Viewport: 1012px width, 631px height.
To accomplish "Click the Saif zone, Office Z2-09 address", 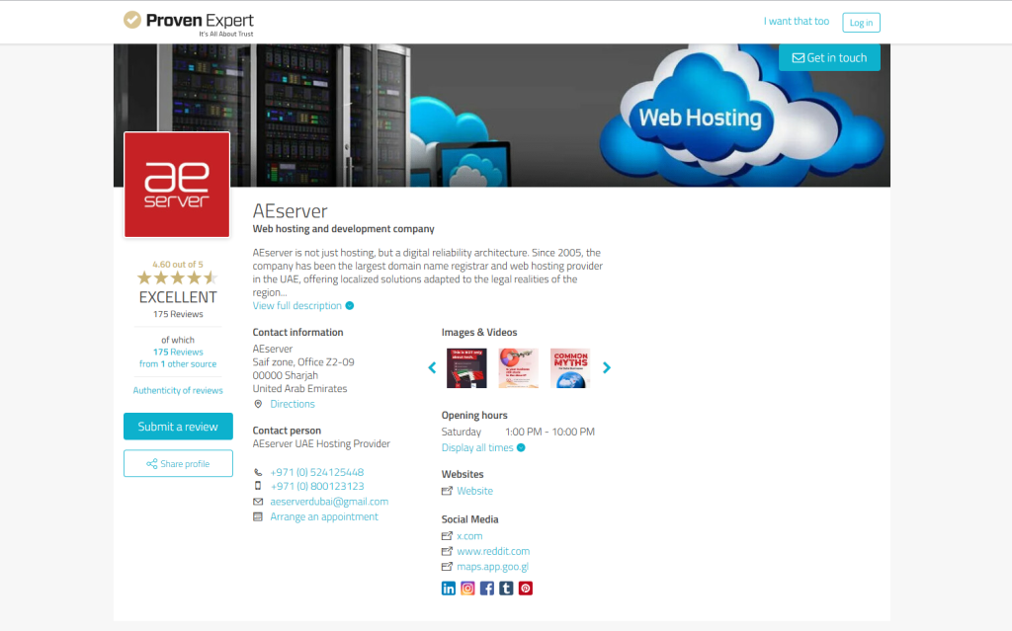I will [x=303, y=362].
